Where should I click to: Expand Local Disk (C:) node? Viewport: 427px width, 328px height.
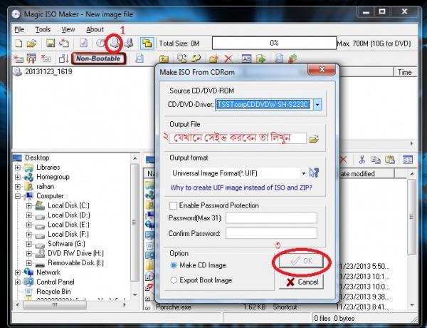point(29,206)
